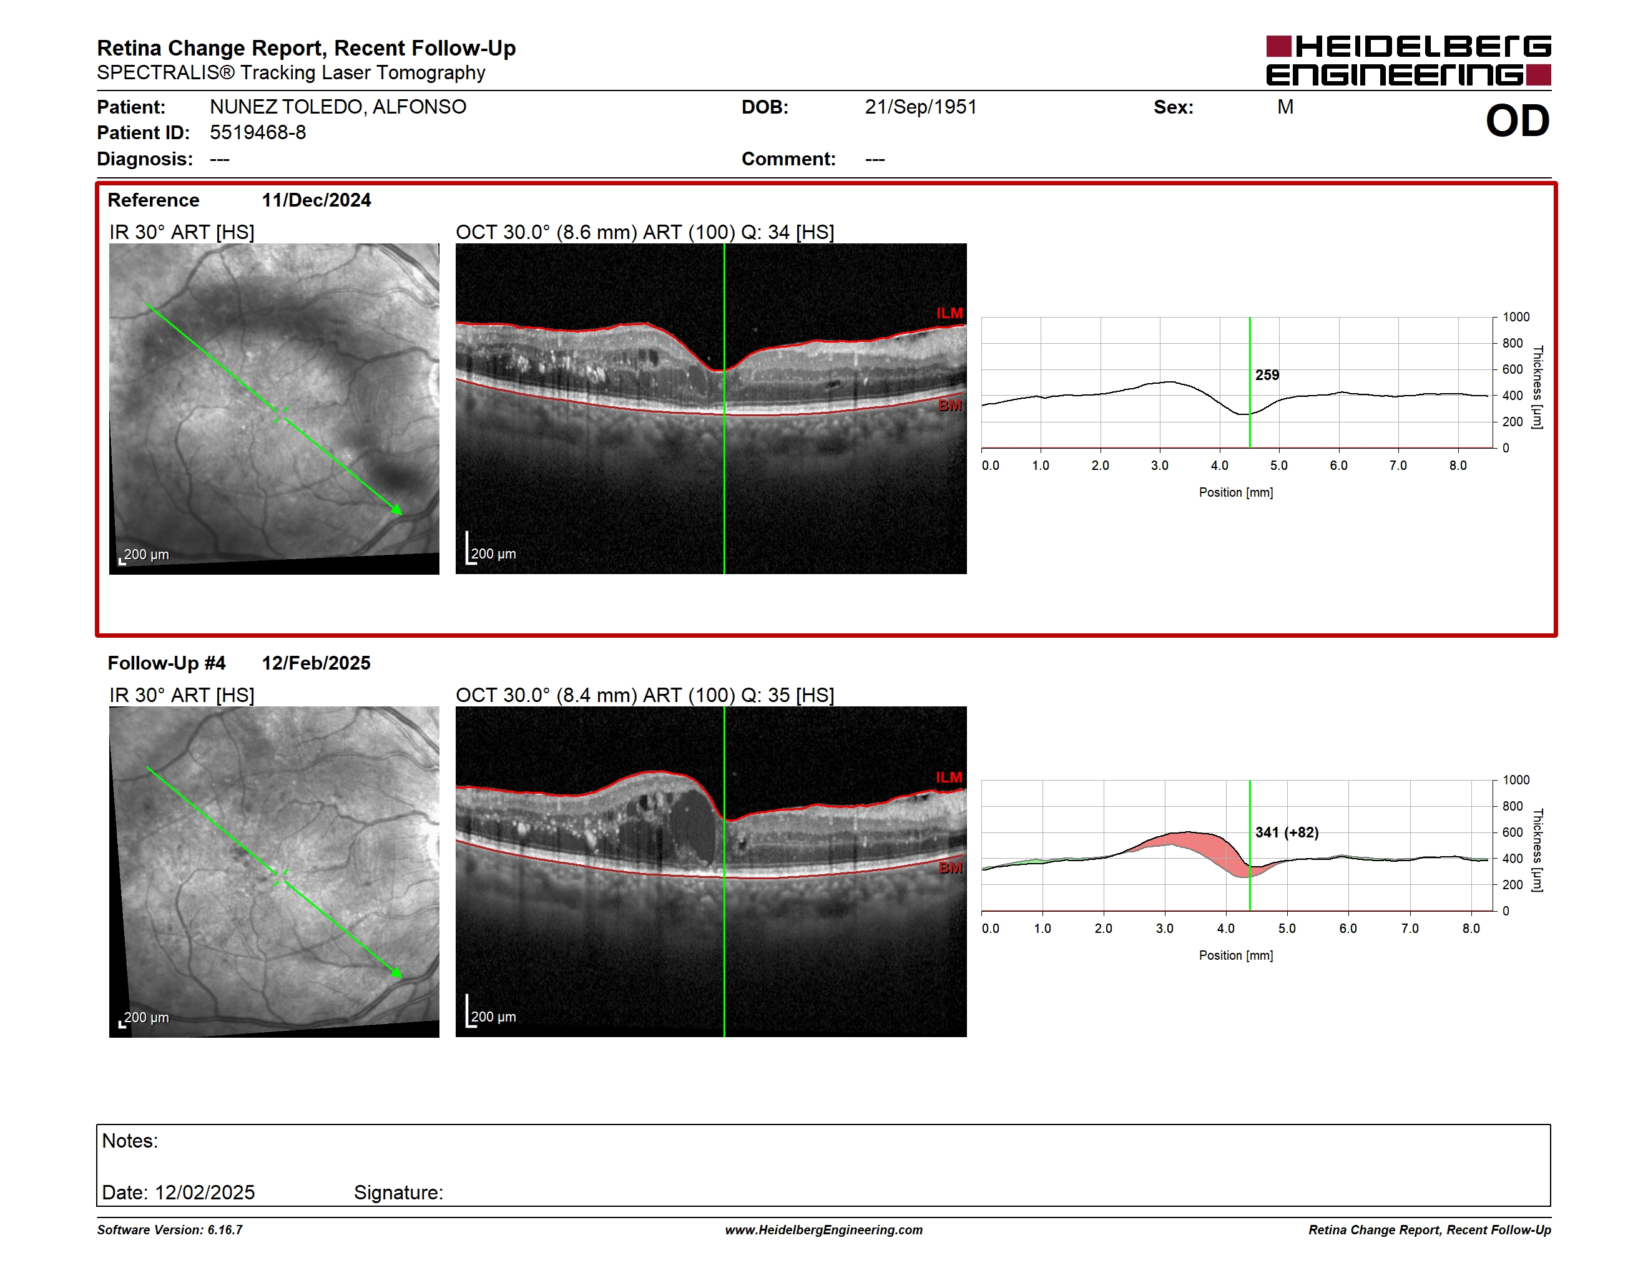Click the Follow-Up date 12/Feb/2025
Image resolution: width=1648 pixels, height=1273 pixels.
pyautogui.click(x=316, y=663)
